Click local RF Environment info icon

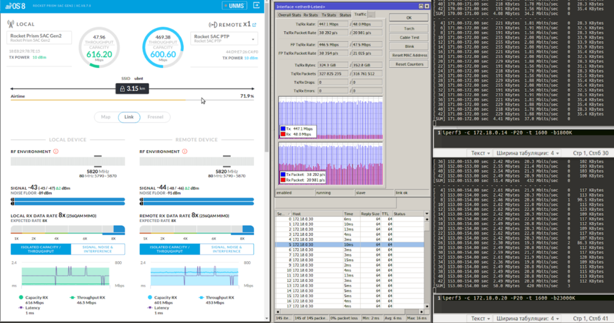[56, 151]
